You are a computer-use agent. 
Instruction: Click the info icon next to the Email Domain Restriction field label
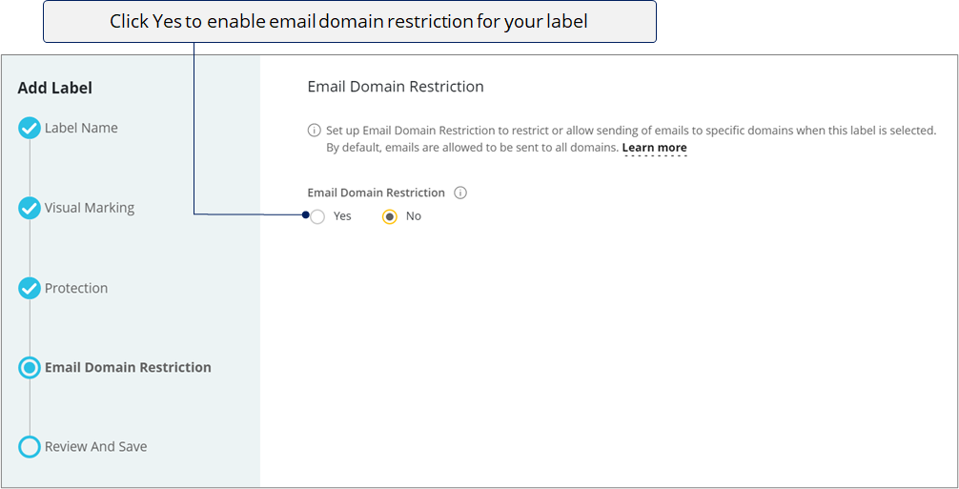coord(460,193)
